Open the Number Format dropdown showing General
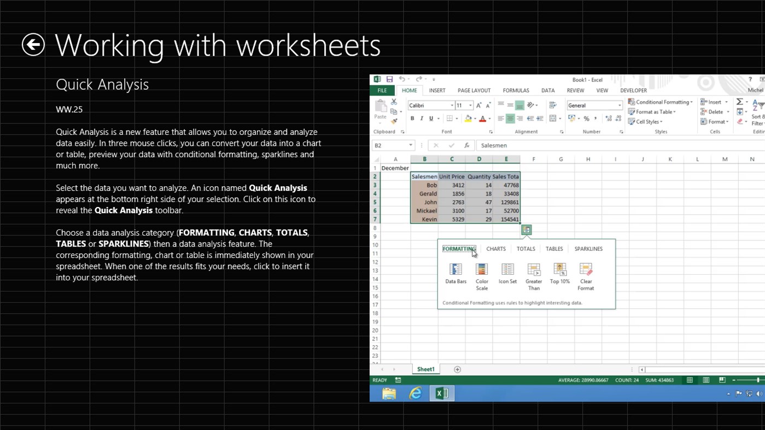This screenshot has width=765, height=430. coord(594,104)
